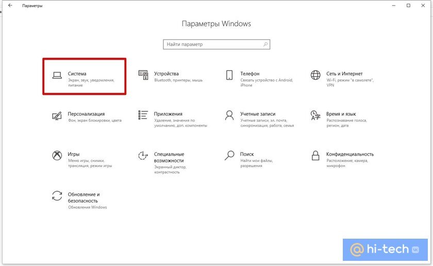Click description 'Bluetooth, принтеры, мышь'
The image size is (433, 266).
pos(178,80)
